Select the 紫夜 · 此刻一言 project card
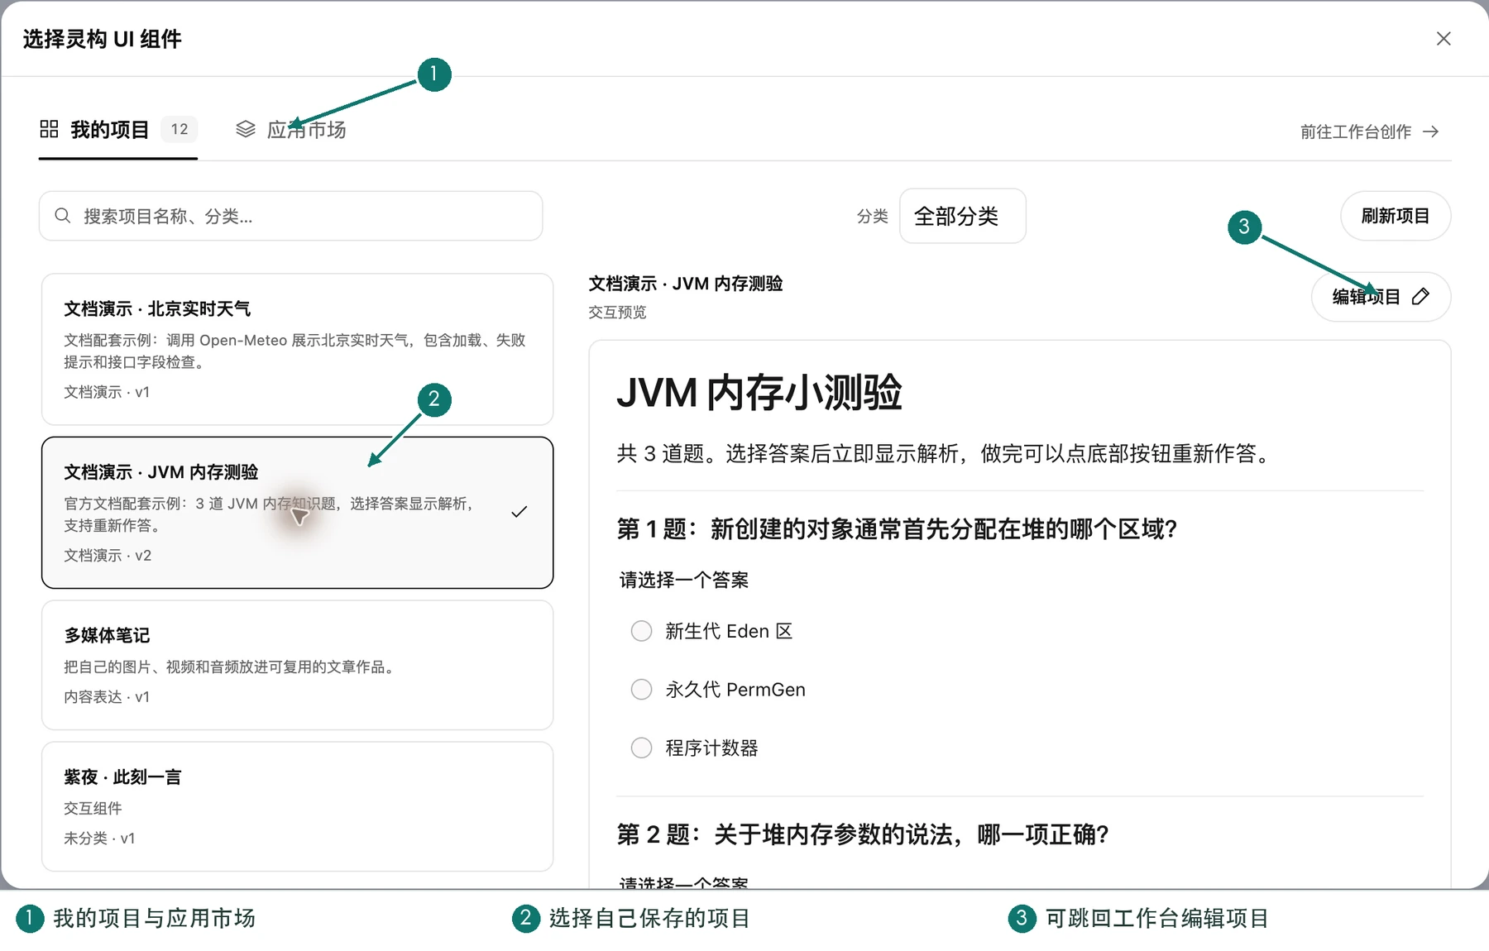The width and height of the screenshot is (1489, 951). tap(298, 806)
